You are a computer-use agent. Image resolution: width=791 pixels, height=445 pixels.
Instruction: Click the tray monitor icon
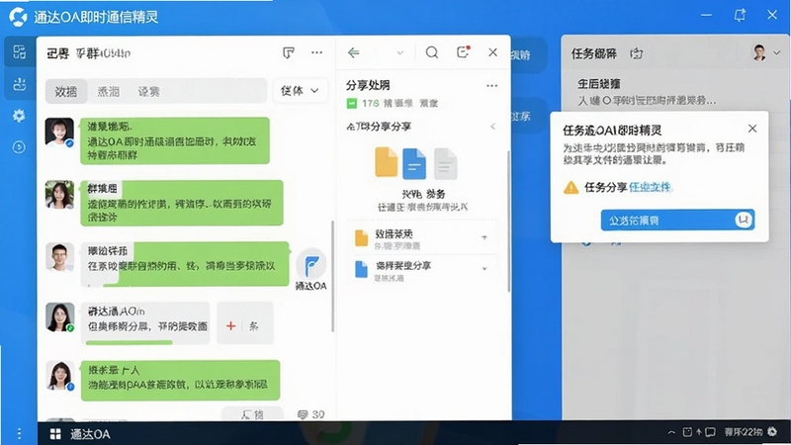(x=710, y=432)
